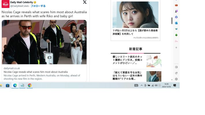The image size is (205, 115).
Task: Open the 優しいエリート彼氏 article
Action: pos(127,60)
